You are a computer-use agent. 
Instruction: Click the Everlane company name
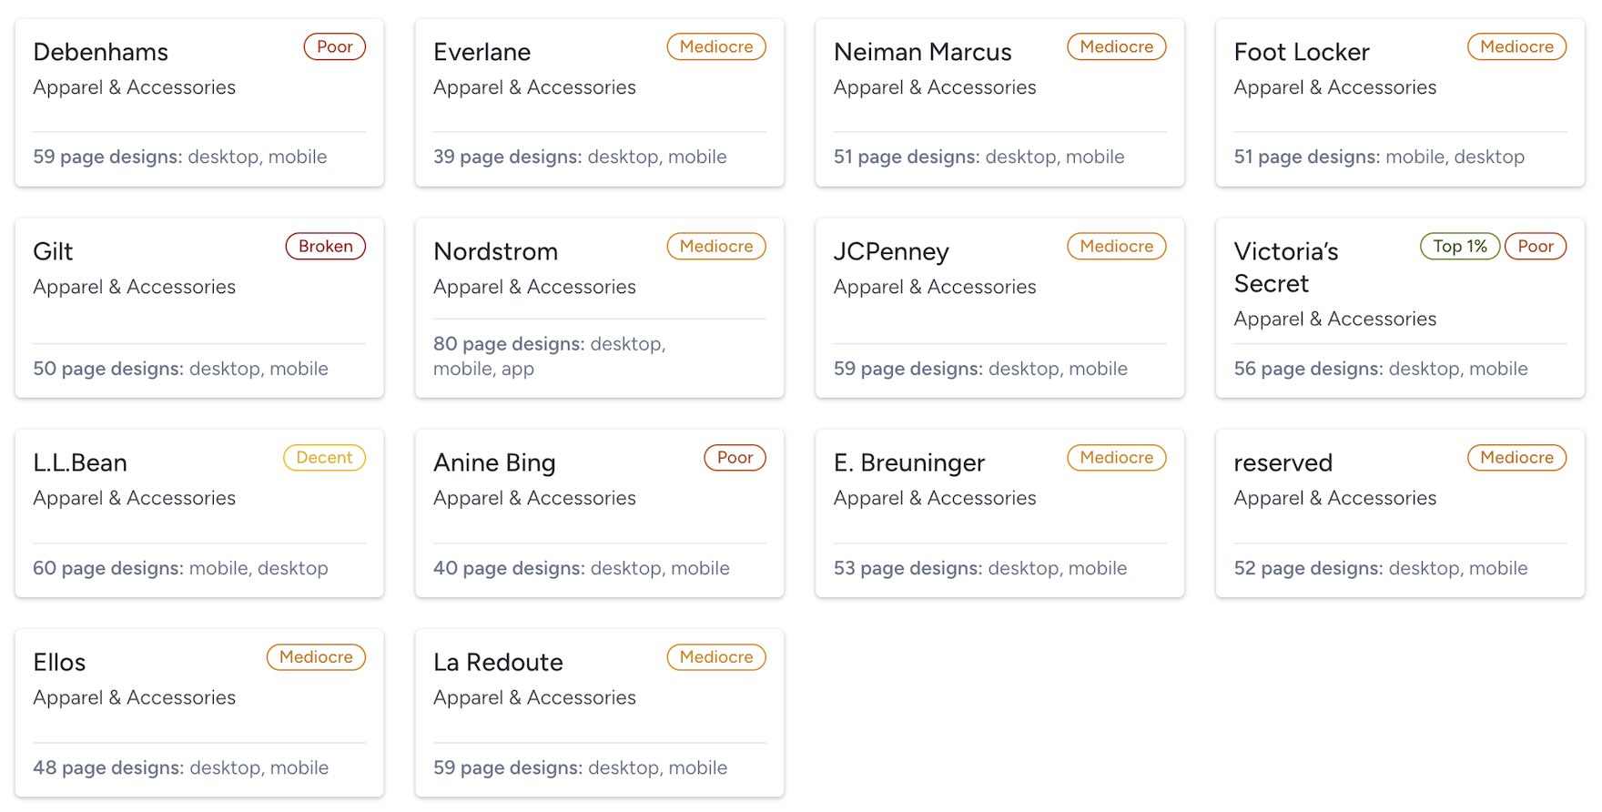click(482, 52)
